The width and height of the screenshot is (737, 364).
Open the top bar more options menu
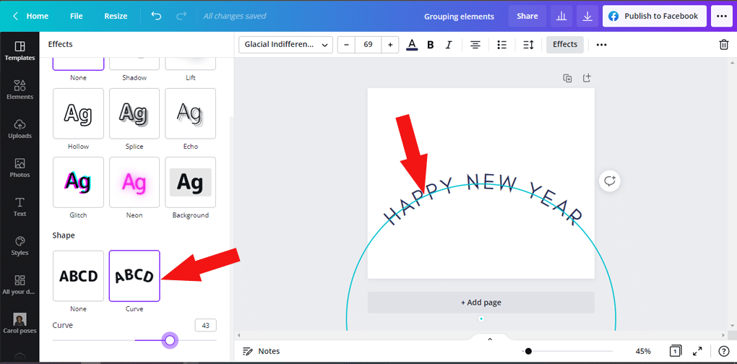click(722, 16)
